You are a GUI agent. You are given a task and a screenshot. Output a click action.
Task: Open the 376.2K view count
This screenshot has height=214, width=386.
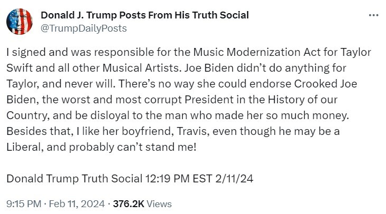pyautogui.click(x=128, y=203)
